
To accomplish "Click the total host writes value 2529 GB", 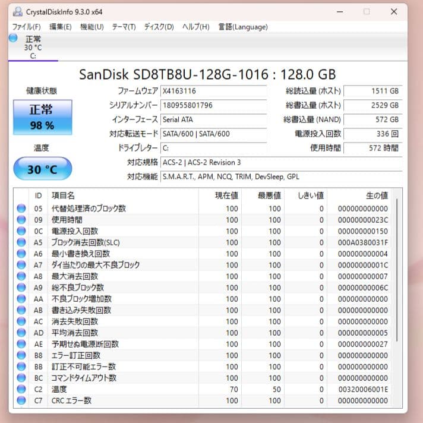I will [x=373, y=105].
